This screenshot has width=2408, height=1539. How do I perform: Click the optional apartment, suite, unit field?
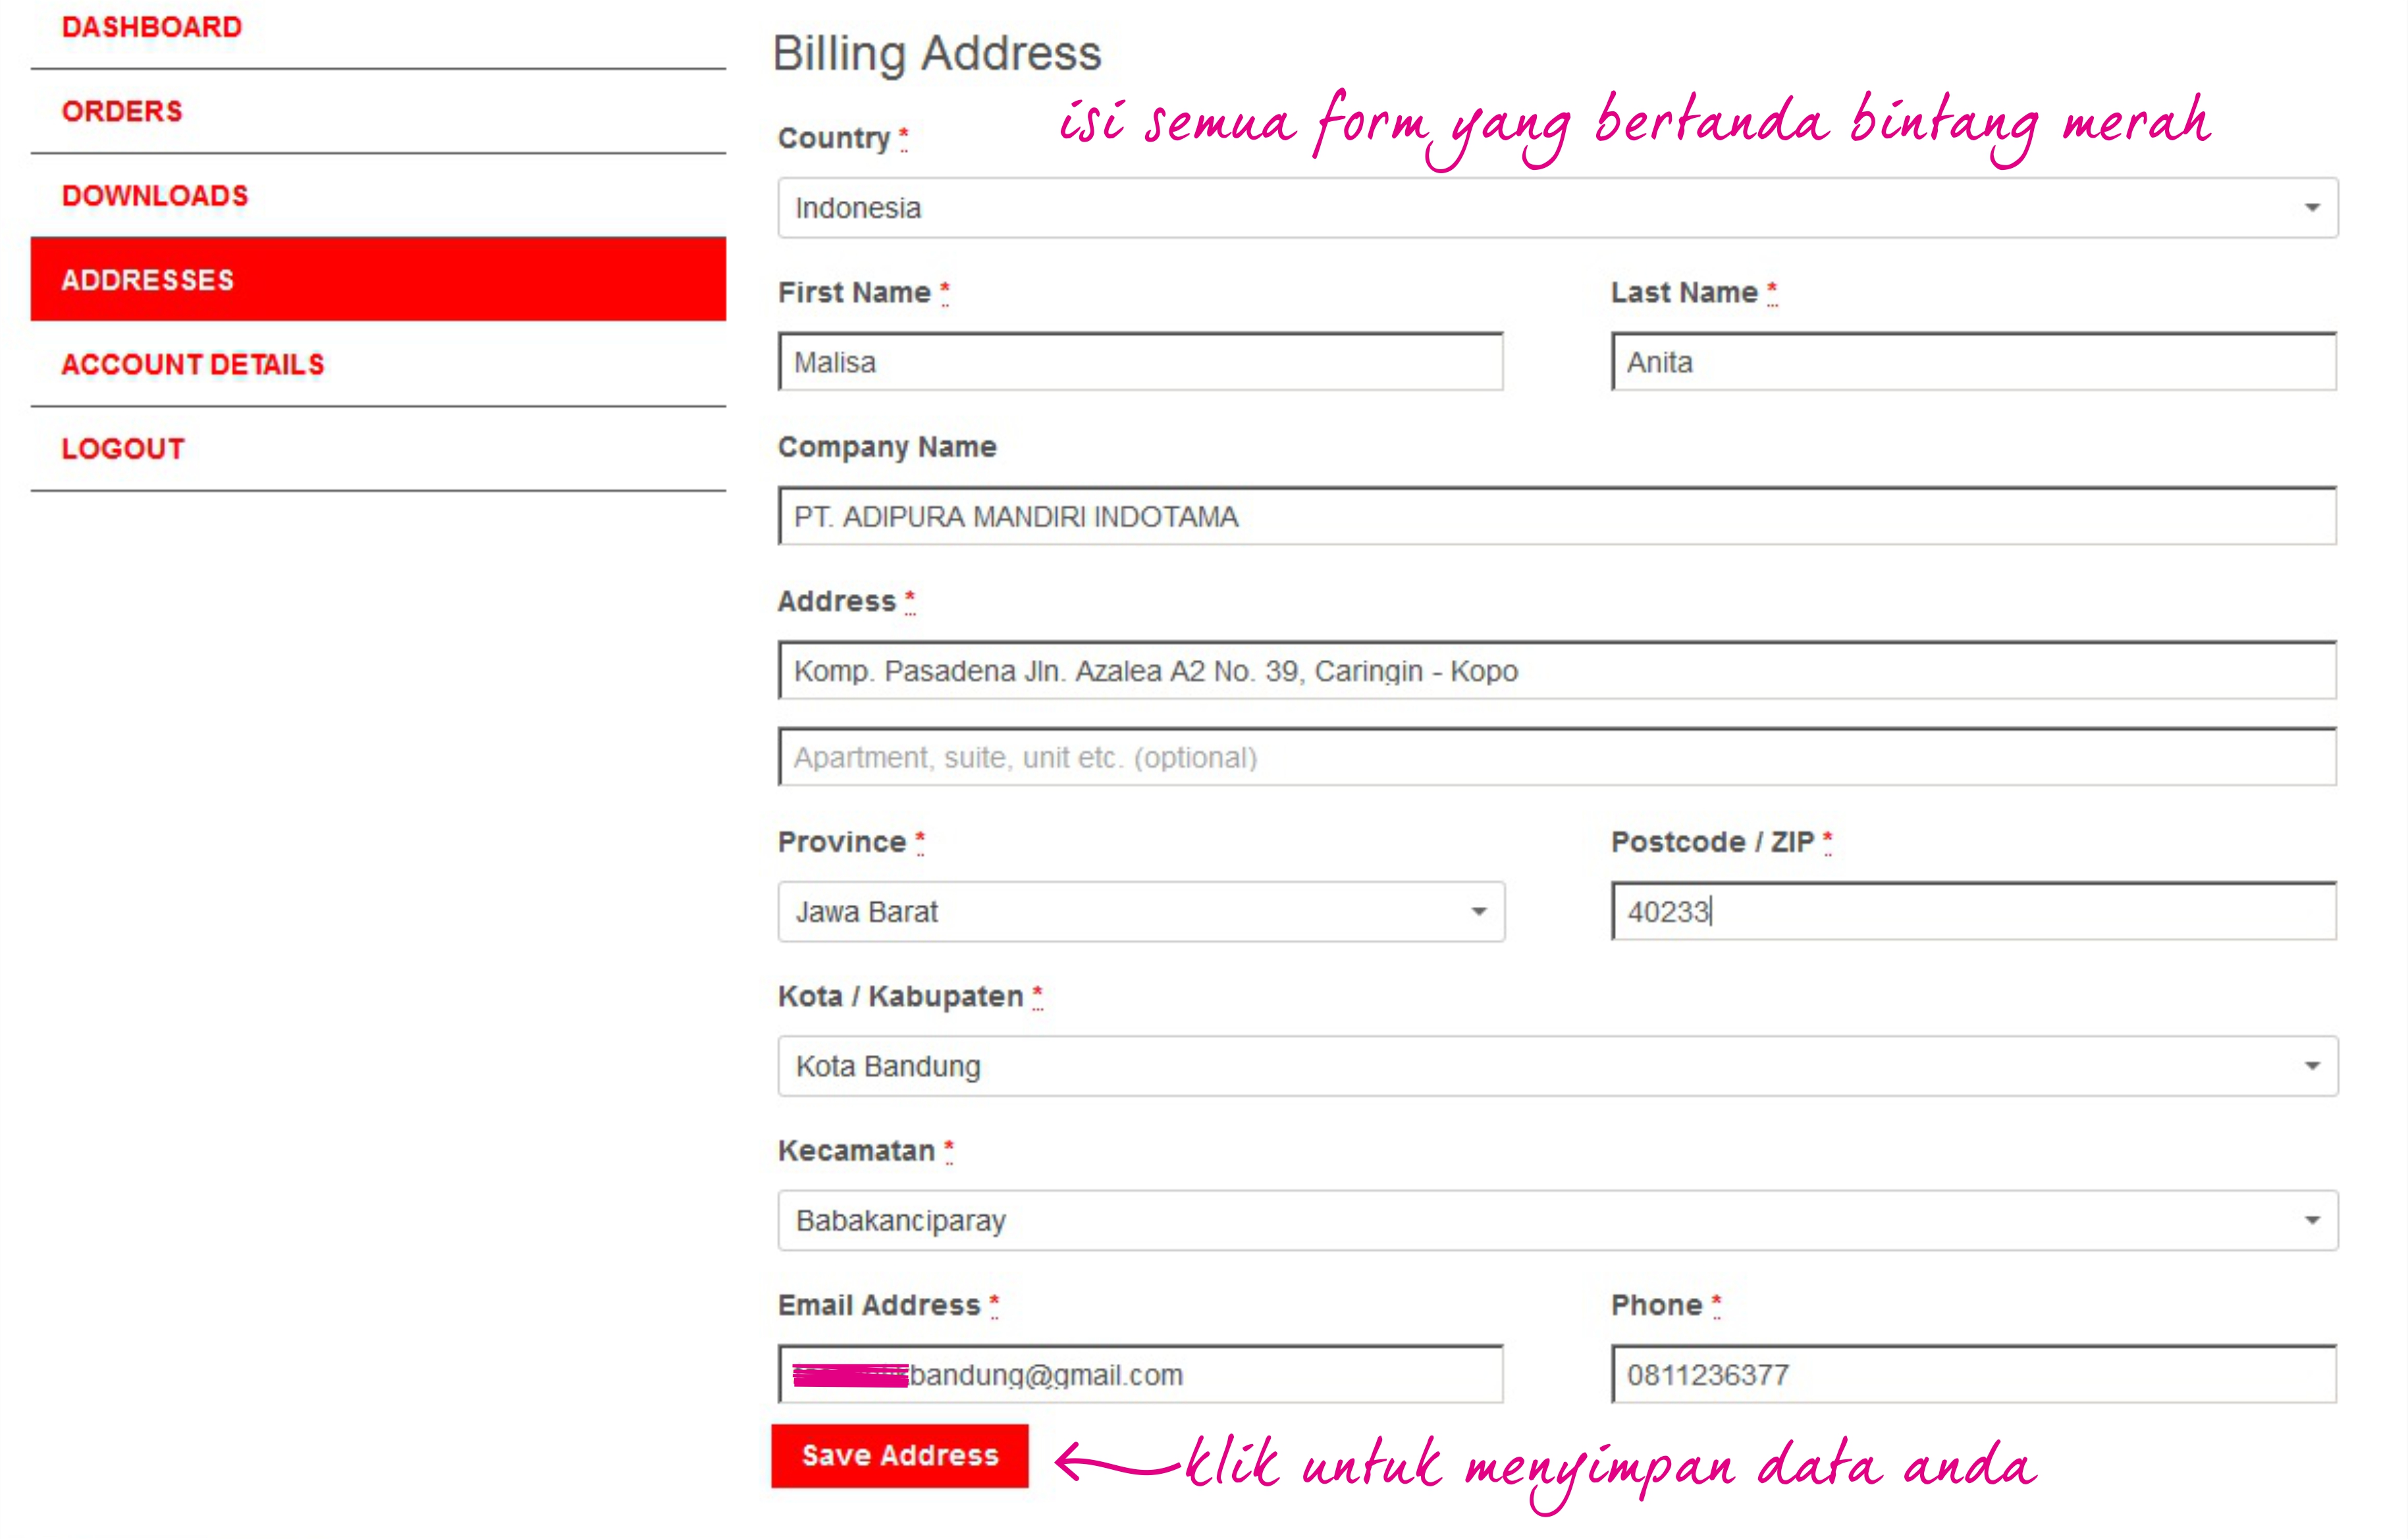tap(1556, 758)
